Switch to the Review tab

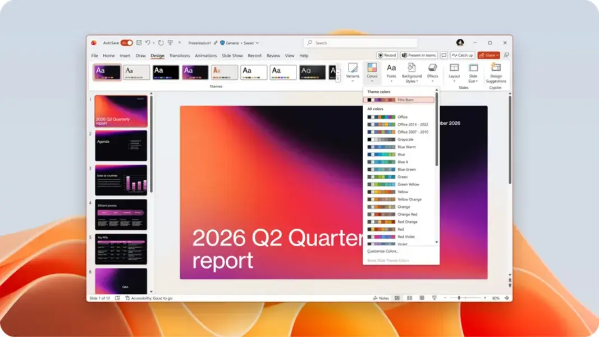click(x=273, y=56)
